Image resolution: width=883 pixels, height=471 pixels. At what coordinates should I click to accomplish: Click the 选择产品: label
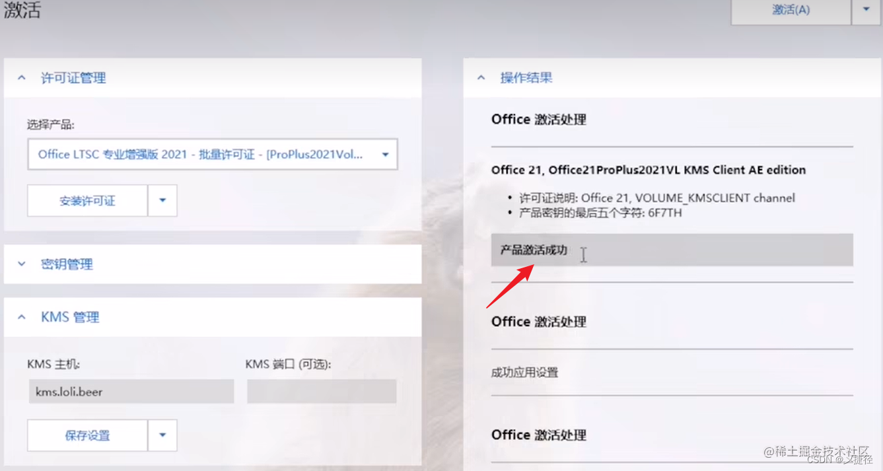[51, 125]
